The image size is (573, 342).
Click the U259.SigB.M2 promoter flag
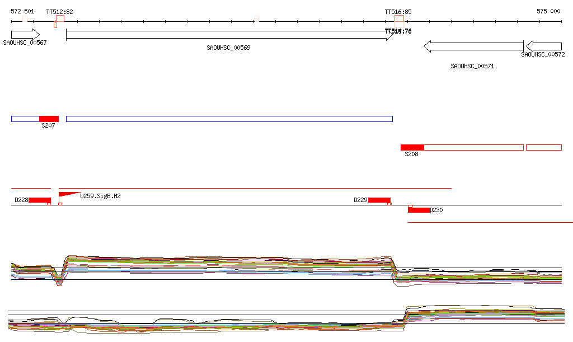pyautogui.click(x=69, y=195)
